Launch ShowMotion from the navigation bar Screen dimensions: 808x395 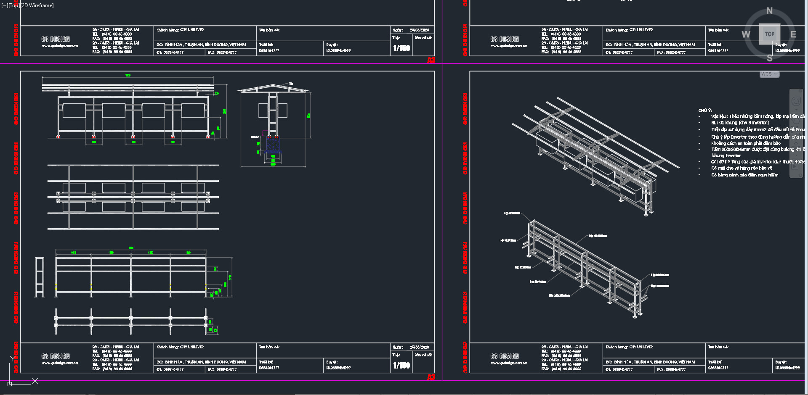pos(795,166)
